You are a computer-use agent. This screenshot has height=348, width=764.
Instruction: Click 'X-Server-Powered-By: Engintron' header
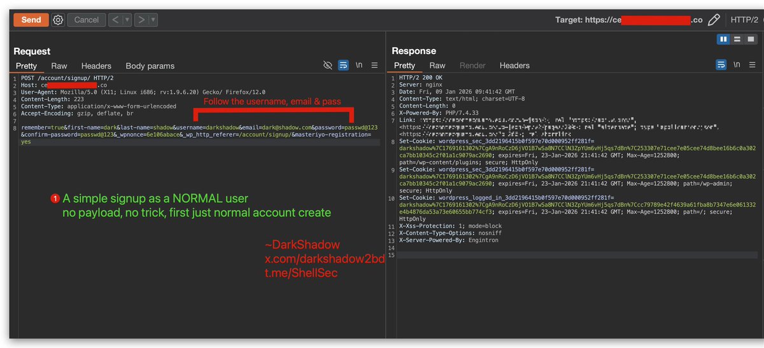click(x=449, y=240)
